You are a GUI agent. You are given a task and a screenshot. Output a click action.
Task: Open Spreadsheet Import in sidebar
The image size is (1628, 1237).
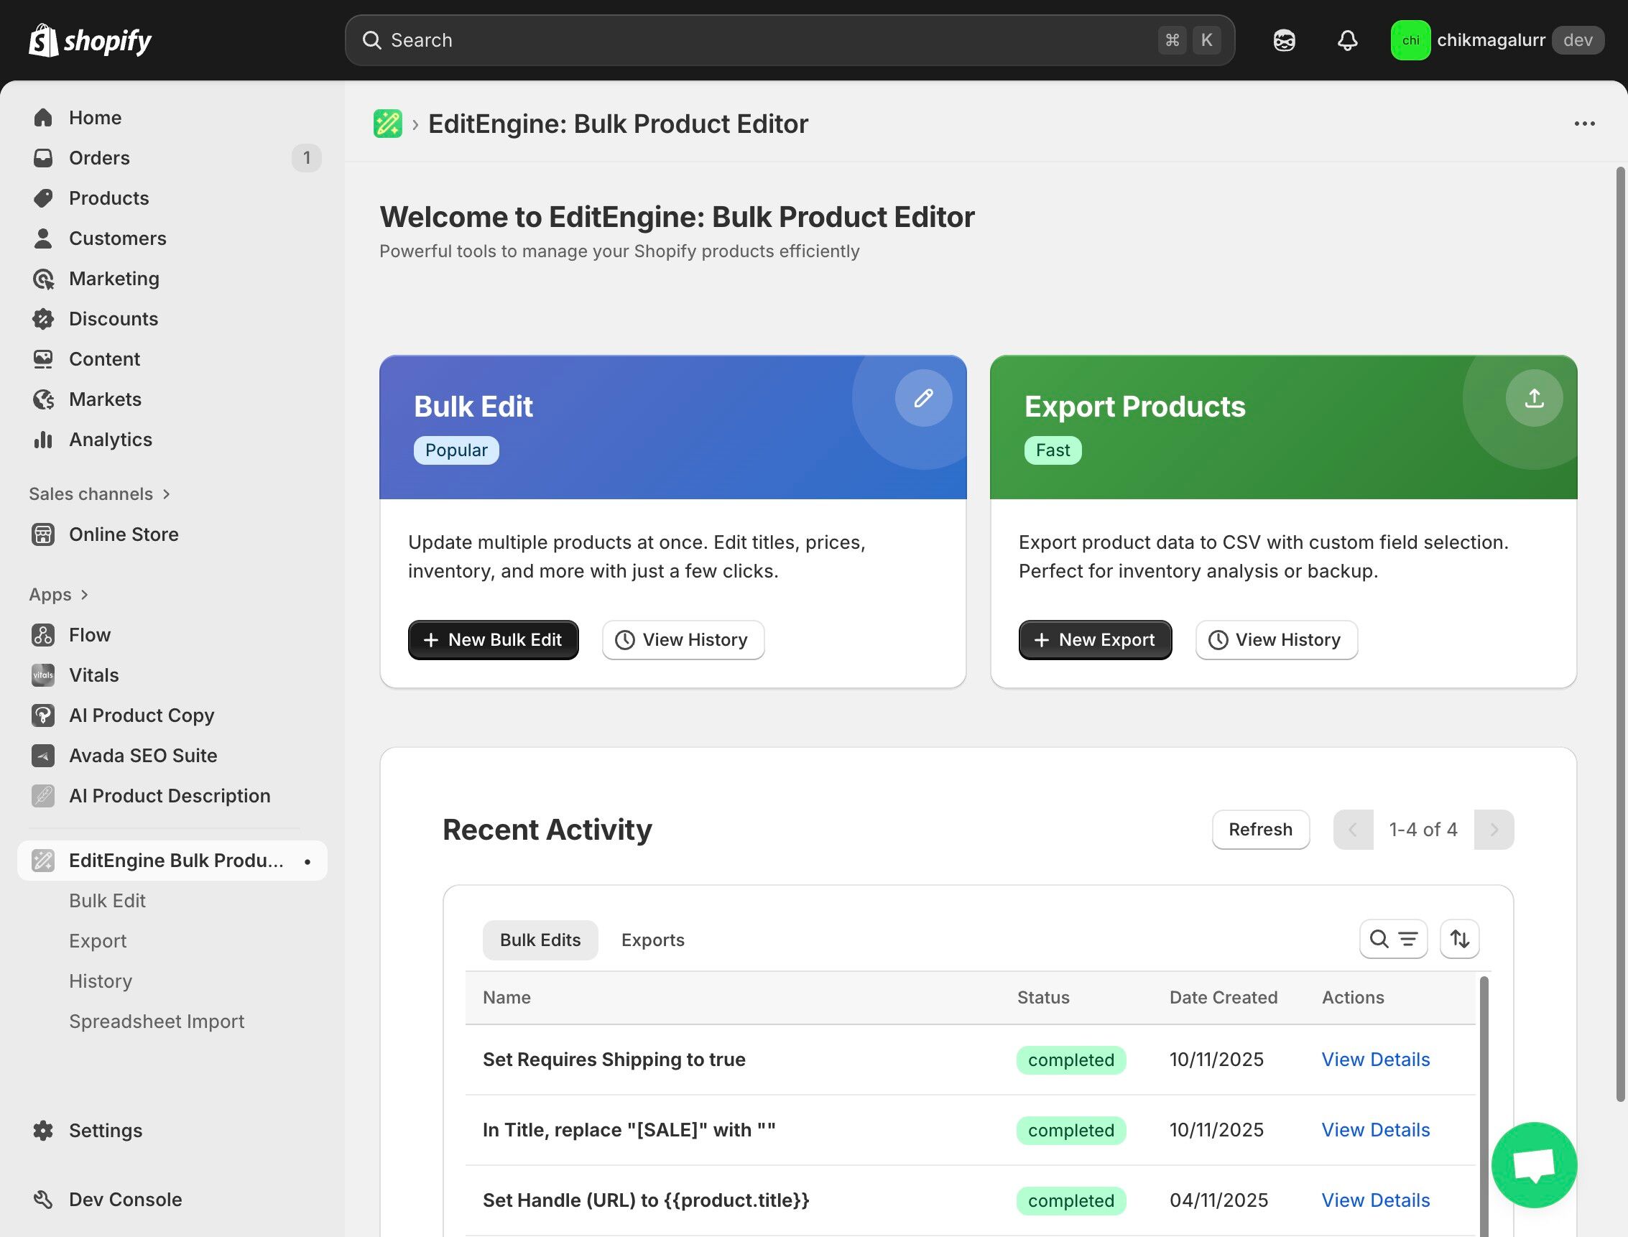156,1021
